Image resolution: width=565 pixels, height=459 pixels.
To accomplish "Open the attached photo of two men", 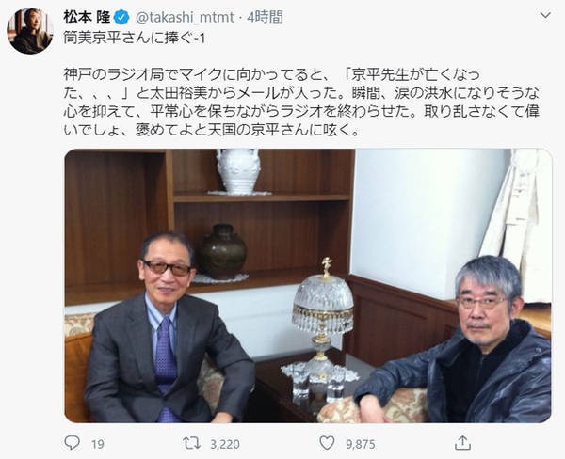I will tap(308, 286).
